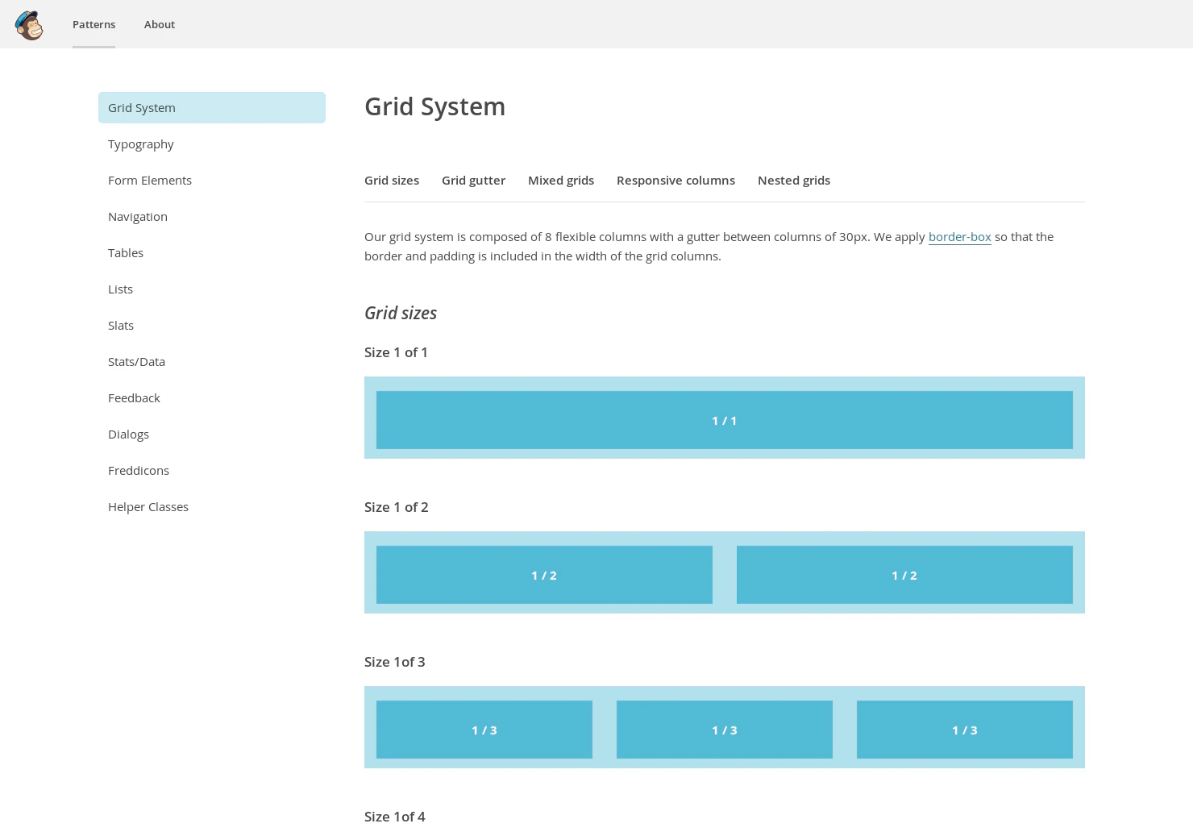
Task: Follow the border-box reference link
Action: (x=959, y=236)
